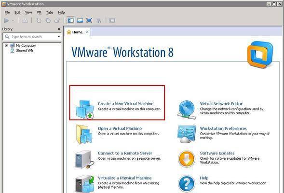Open the Edit menu
This screenshot has height=193, width=284.
(17, 13)
